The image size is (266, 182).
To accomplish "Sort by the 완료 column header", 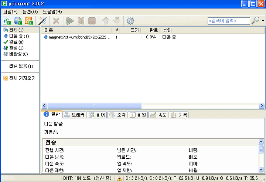I will click(x=150, y=30).
